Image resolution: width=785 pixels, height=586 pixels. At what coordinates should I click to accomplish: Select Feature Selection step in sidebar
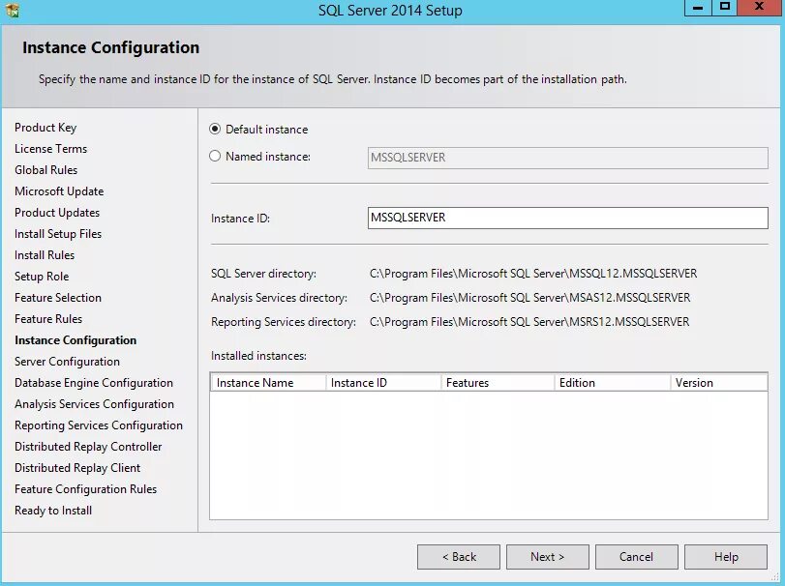pyautogui.click(x=58, y=298)
